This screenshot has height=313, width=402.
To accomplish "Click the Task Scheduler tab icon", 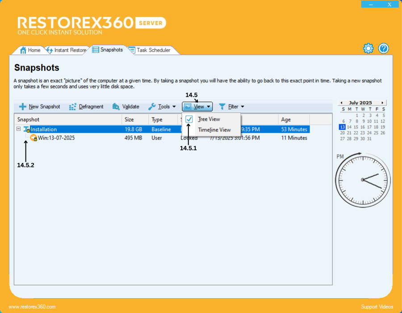I will [x=132, y=50].
